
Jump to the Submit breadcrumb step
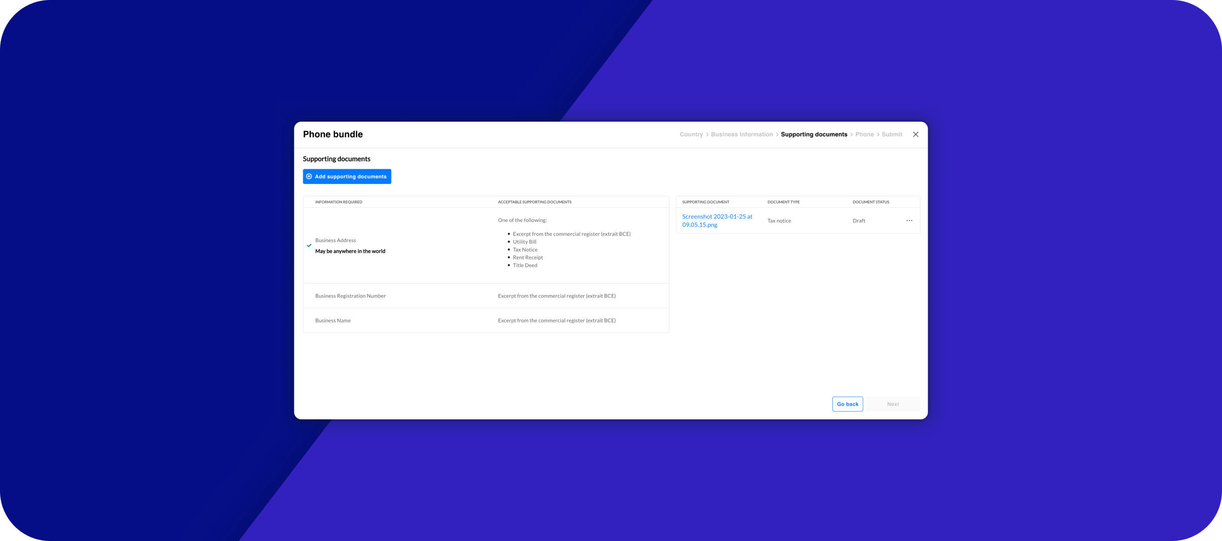tap(891, 134)
